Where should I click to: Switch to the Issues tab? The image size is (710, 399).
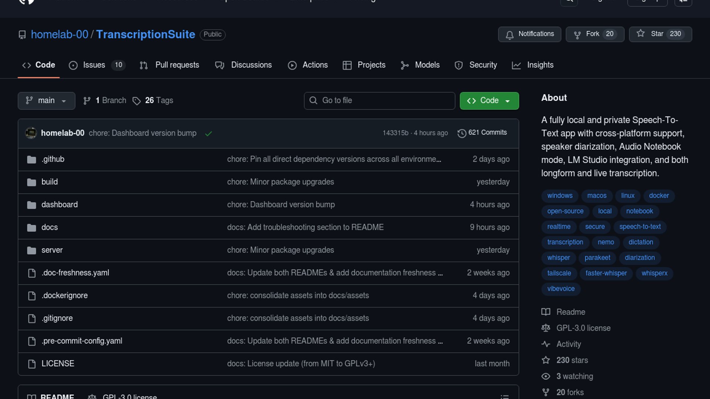pos(94,65)
